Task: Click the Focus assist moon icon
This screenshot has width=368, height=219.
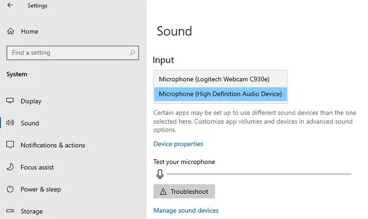Action: coord(11,167)
